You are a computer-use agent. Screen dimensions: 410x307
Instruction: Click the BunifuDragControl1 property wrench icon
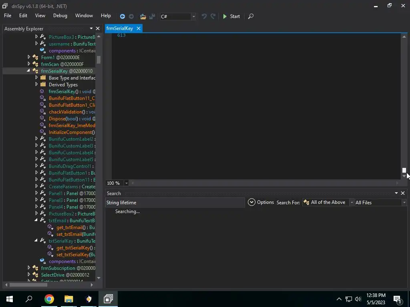tap(43, 166)
